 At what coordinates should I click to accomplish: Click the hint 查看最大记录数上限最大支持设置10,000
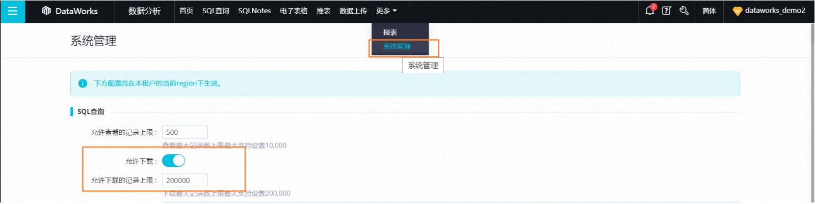tap(224, 145)
